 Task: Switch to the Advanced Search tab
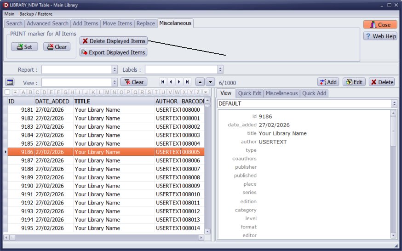[47, 23]
